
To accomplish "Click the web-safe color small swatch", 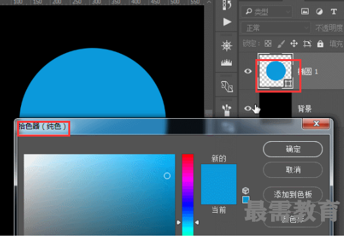I will [x=246, y=200].
